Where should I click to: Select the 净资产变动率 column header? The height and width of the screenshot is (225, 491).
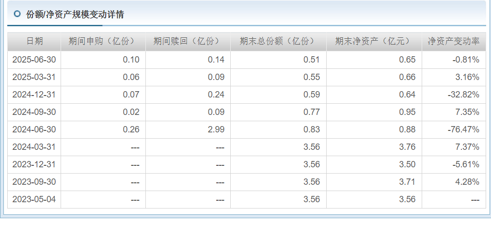454,41
